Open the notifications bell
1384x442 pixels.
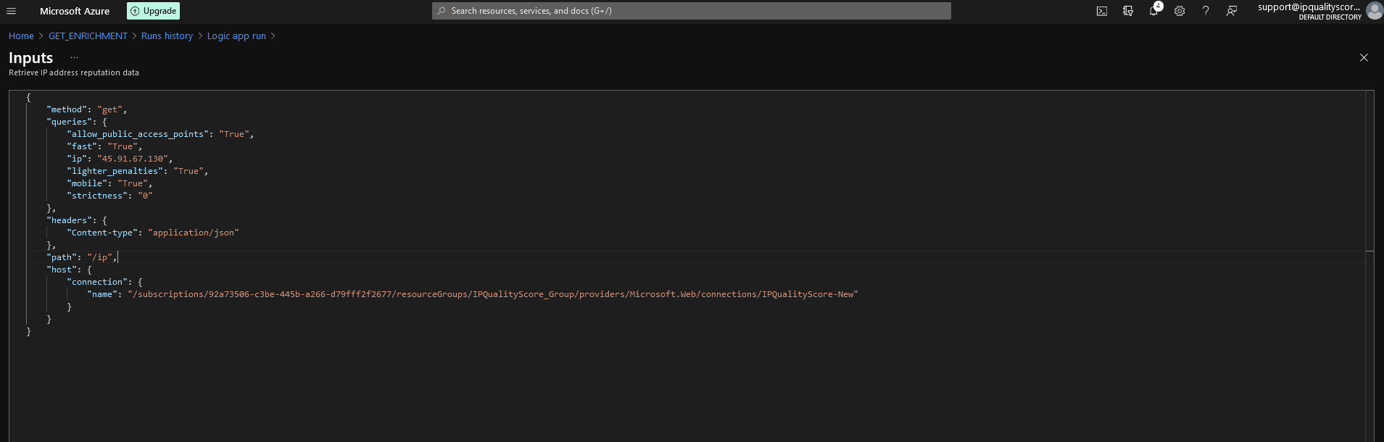1154,11
